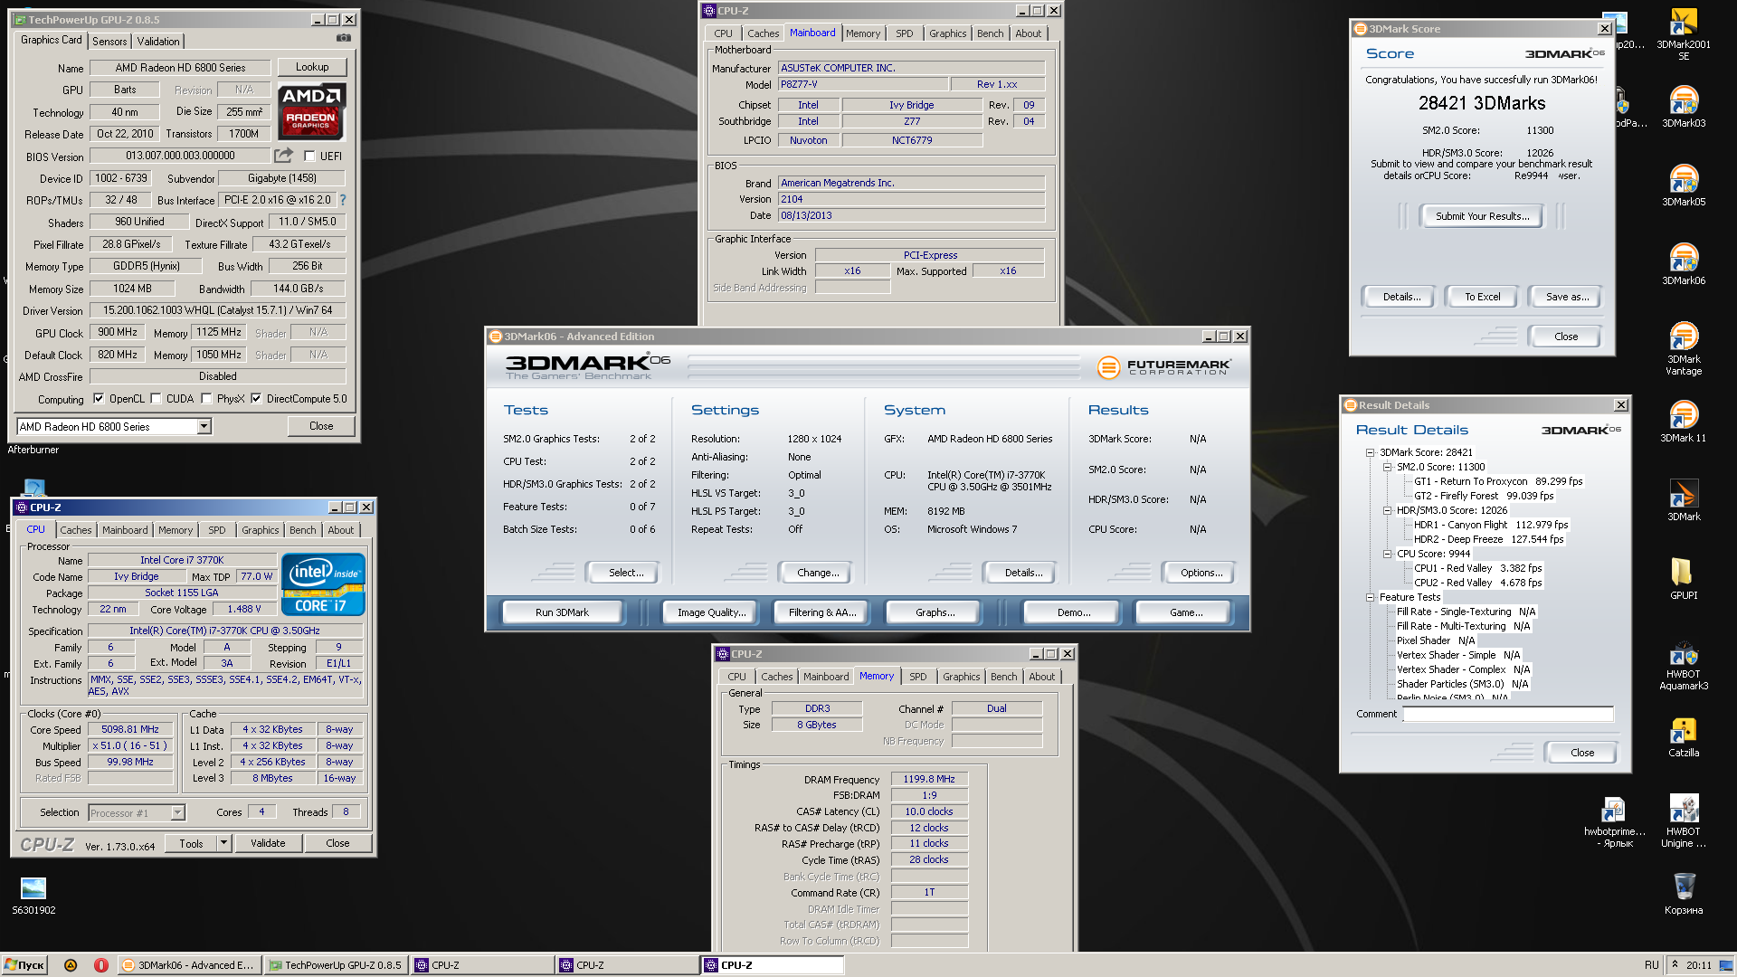1737x977 pixels.
Task: Toggle the DirectCompute 5.0 checkbox
Action: (x=256, y=398)
